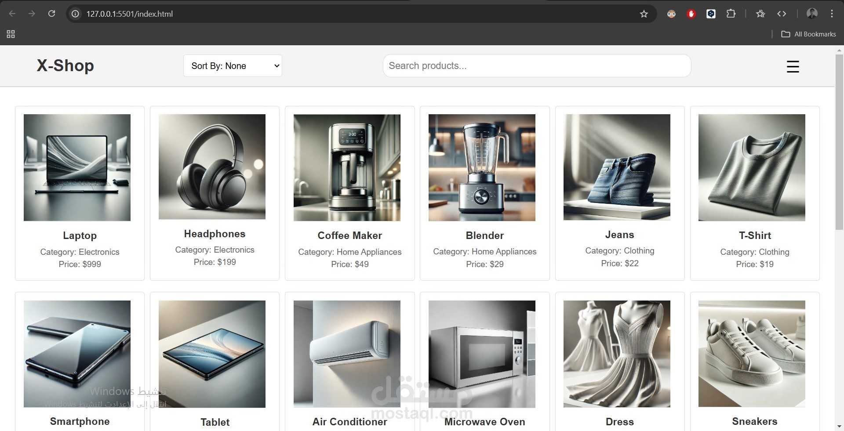Screen dimensions: 844x431
Task: Click the Laptop product title
Action: coord(80,235)
